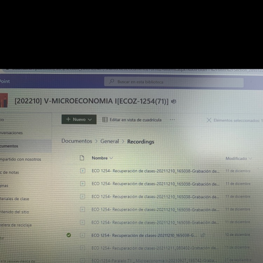Click the grid icon for Editar en vista de cuadrícula
263x263 pixels.
pos(105,120)
